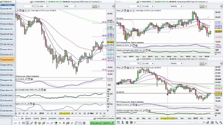223x125 pixels.
Task: Open the Templates menu
Action: [x=53, y=118]
